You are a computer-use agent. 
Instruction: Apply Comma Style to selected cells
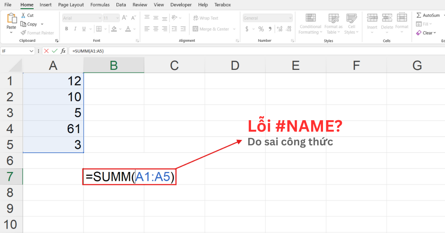click(x=270, y=28)
